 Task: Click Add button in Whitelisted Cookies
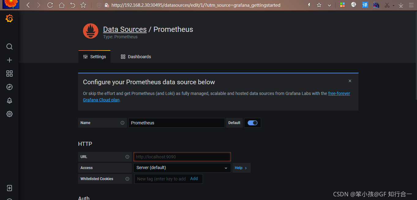pos(194,179)
